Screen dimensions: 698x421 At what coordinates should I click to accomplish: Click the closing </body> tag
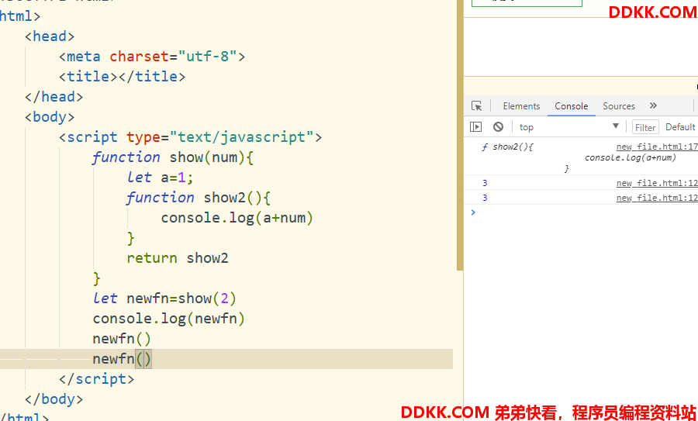point(54,399)
